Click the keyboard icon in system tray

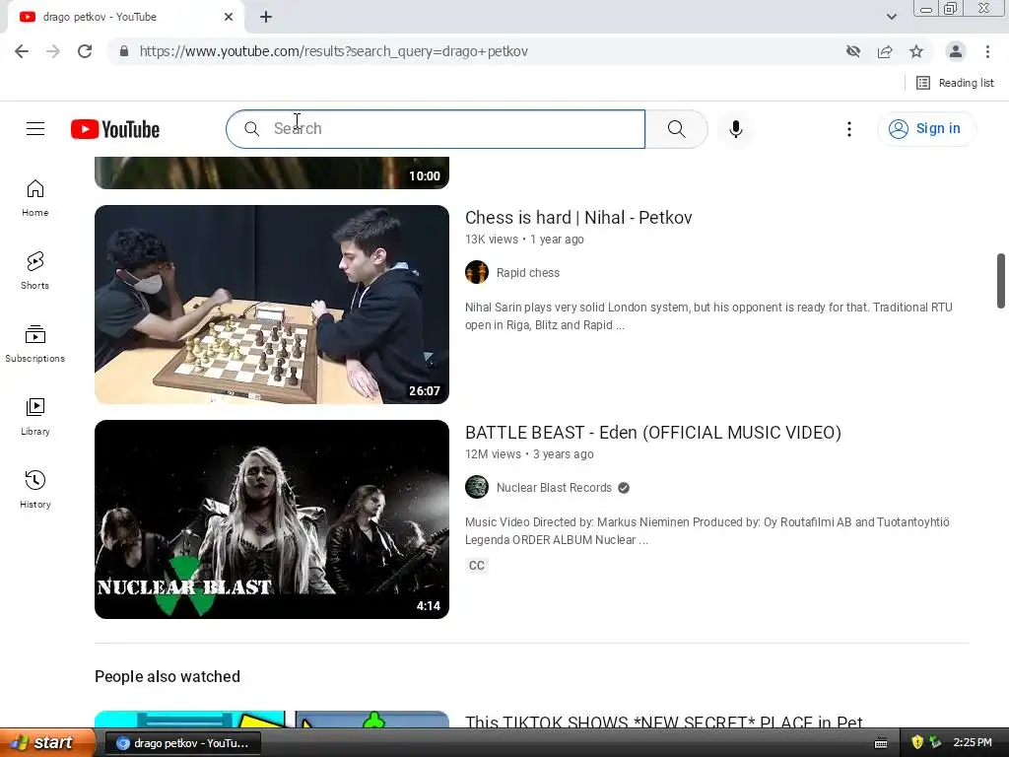click(x=881, y=743)
